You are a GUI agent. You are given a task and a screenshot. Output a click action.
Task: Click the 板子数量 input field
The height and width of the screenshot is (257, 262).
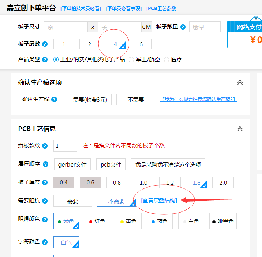(x=205, y=27)
